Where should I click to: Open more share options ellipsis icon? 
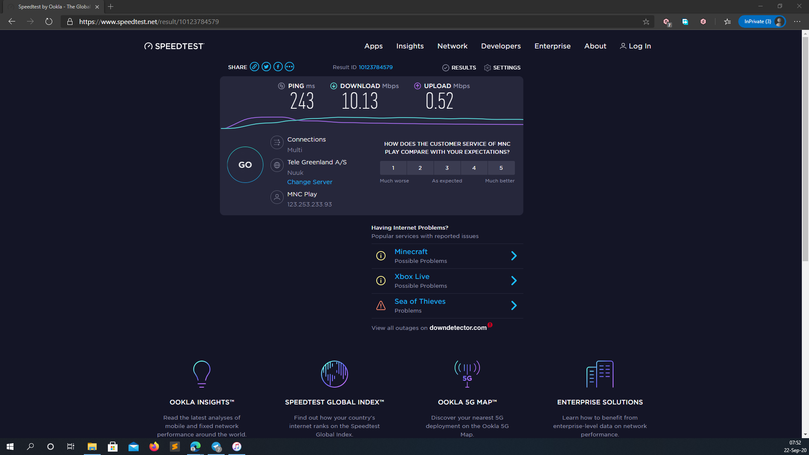[x=289, y=67]
